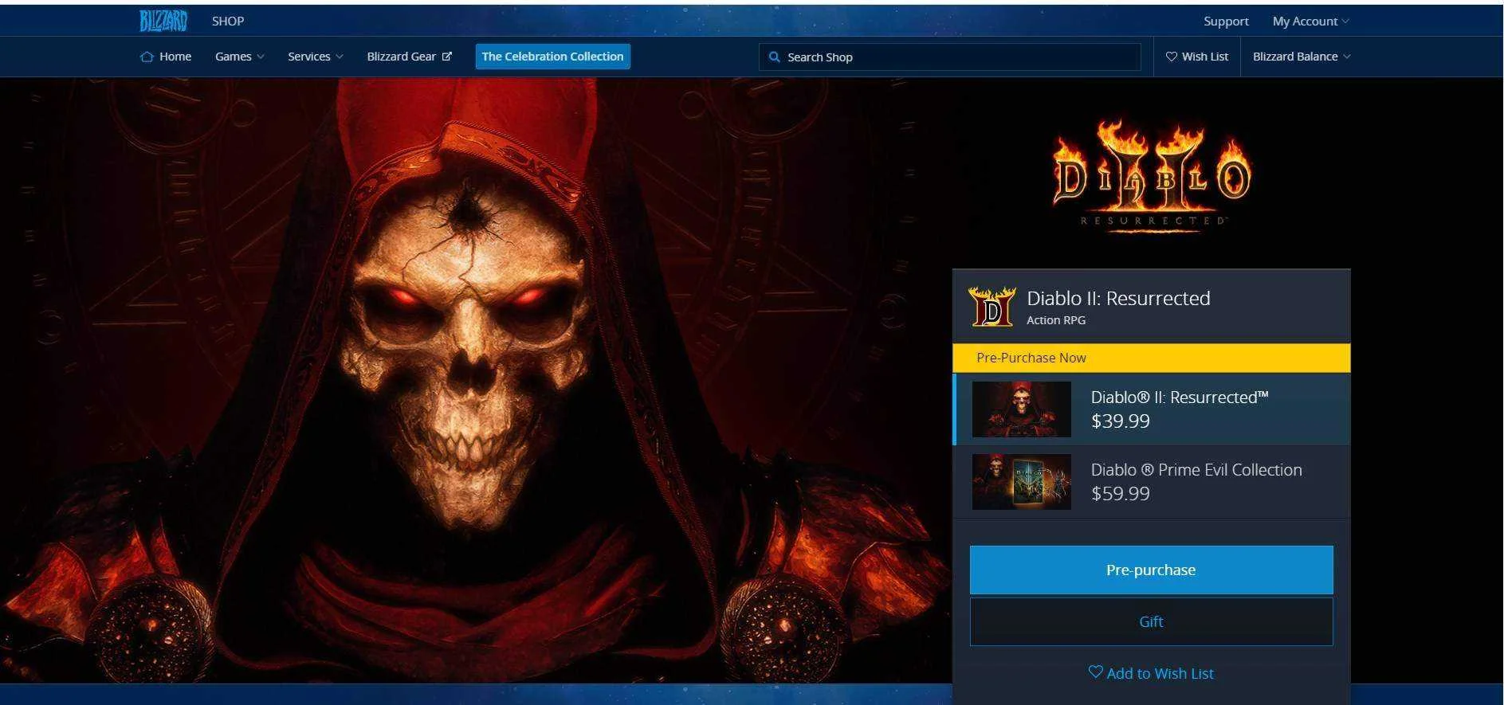The width and height of the screenshot is (1504, 705).
Task: Open the SHOP link in header
Action: (x=228, y=22)
